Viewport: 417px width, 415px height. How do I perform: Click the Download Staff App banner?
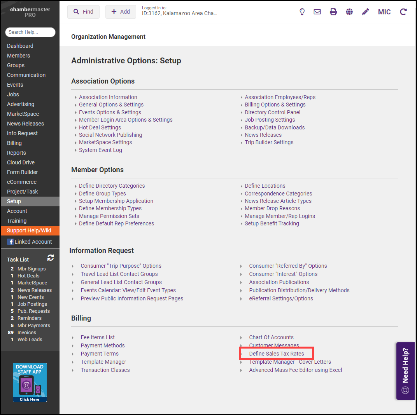tap(30, 382)
